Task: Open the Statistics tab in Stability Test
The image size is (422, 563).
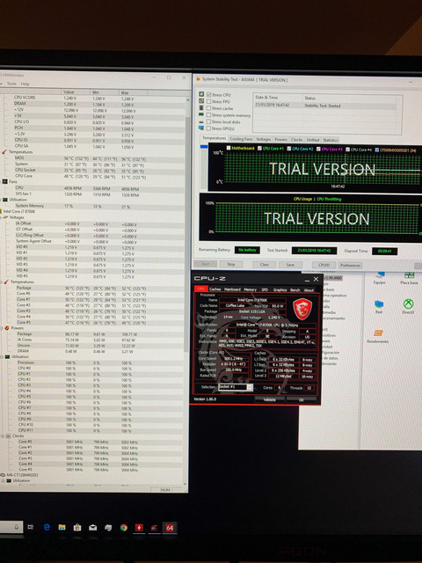Action: click(331, 140)
